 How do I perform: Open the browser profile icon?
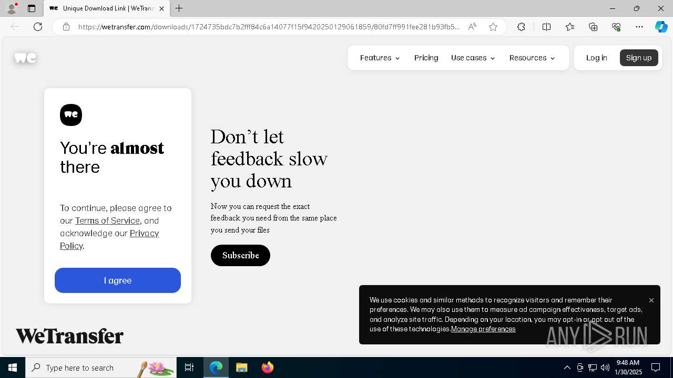pyautogui.click(x=12, y=8)
